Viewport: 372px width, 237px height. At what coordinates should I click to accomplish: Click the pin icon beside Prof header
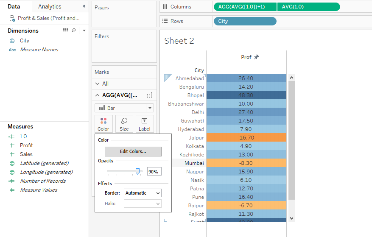pyautogui.click(x=256, y=57)
